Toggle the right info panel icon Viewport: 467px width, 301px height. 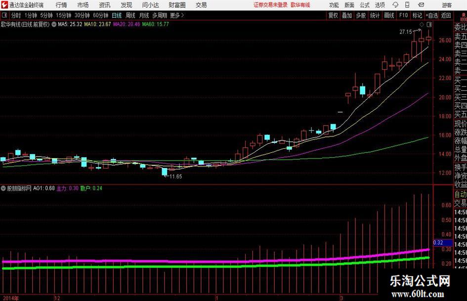click(429, 24)
